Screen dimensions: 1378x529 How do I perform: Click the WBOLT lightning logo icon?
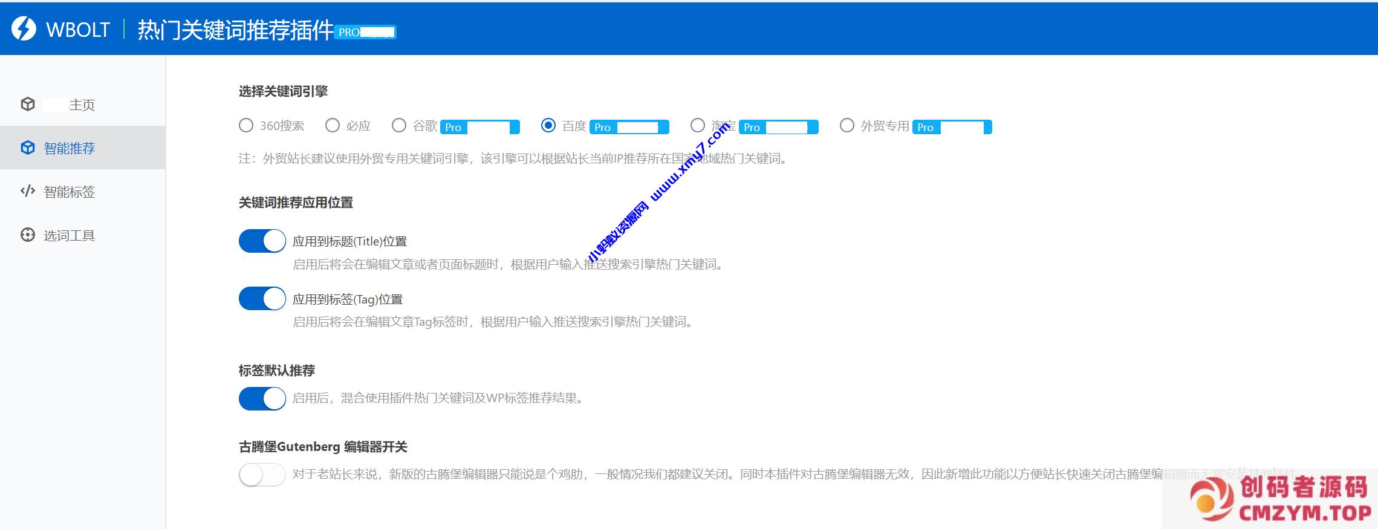tap(24, 29)
